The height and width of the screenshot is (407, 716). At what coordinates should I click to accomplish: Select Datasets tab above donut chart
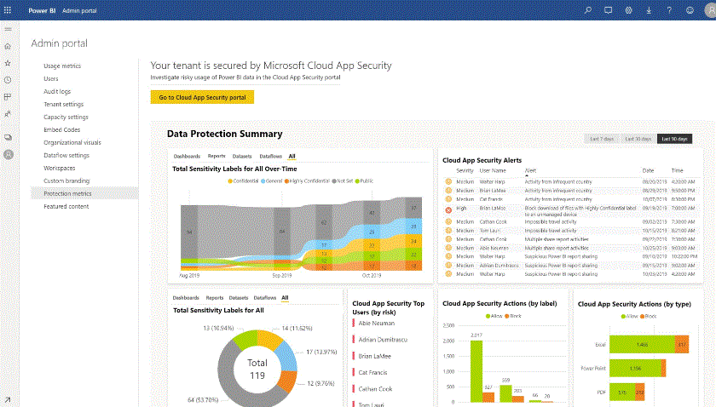239,297
